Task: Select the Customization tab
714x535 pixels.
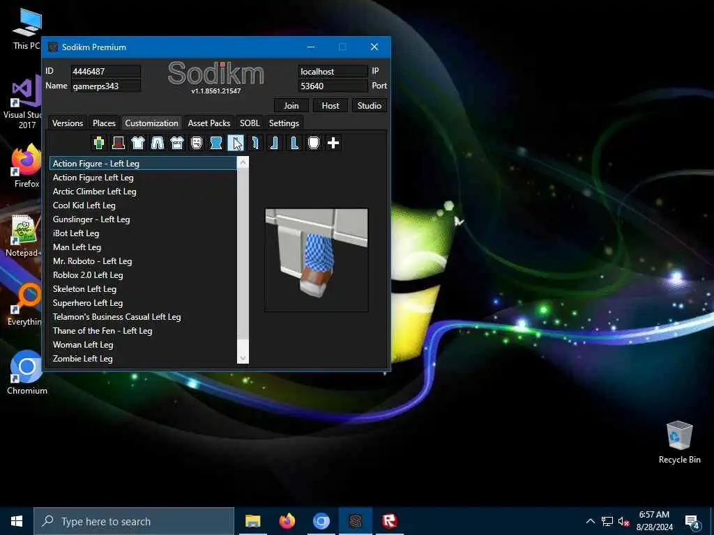Action: click(x=151, y=123)
